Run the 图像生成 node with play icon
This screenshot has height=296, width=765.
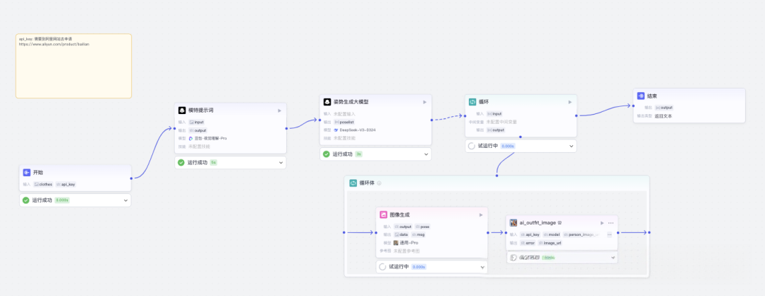(481, 215)
